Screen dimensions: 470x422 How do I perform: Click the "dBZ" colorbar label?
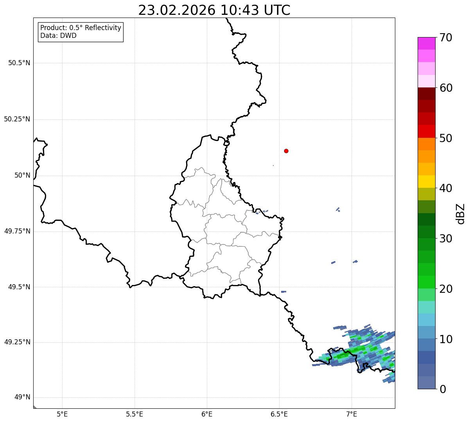(x=461, y=213)
